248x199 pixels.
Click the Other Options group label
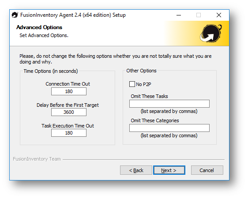[x=141, y=71]
